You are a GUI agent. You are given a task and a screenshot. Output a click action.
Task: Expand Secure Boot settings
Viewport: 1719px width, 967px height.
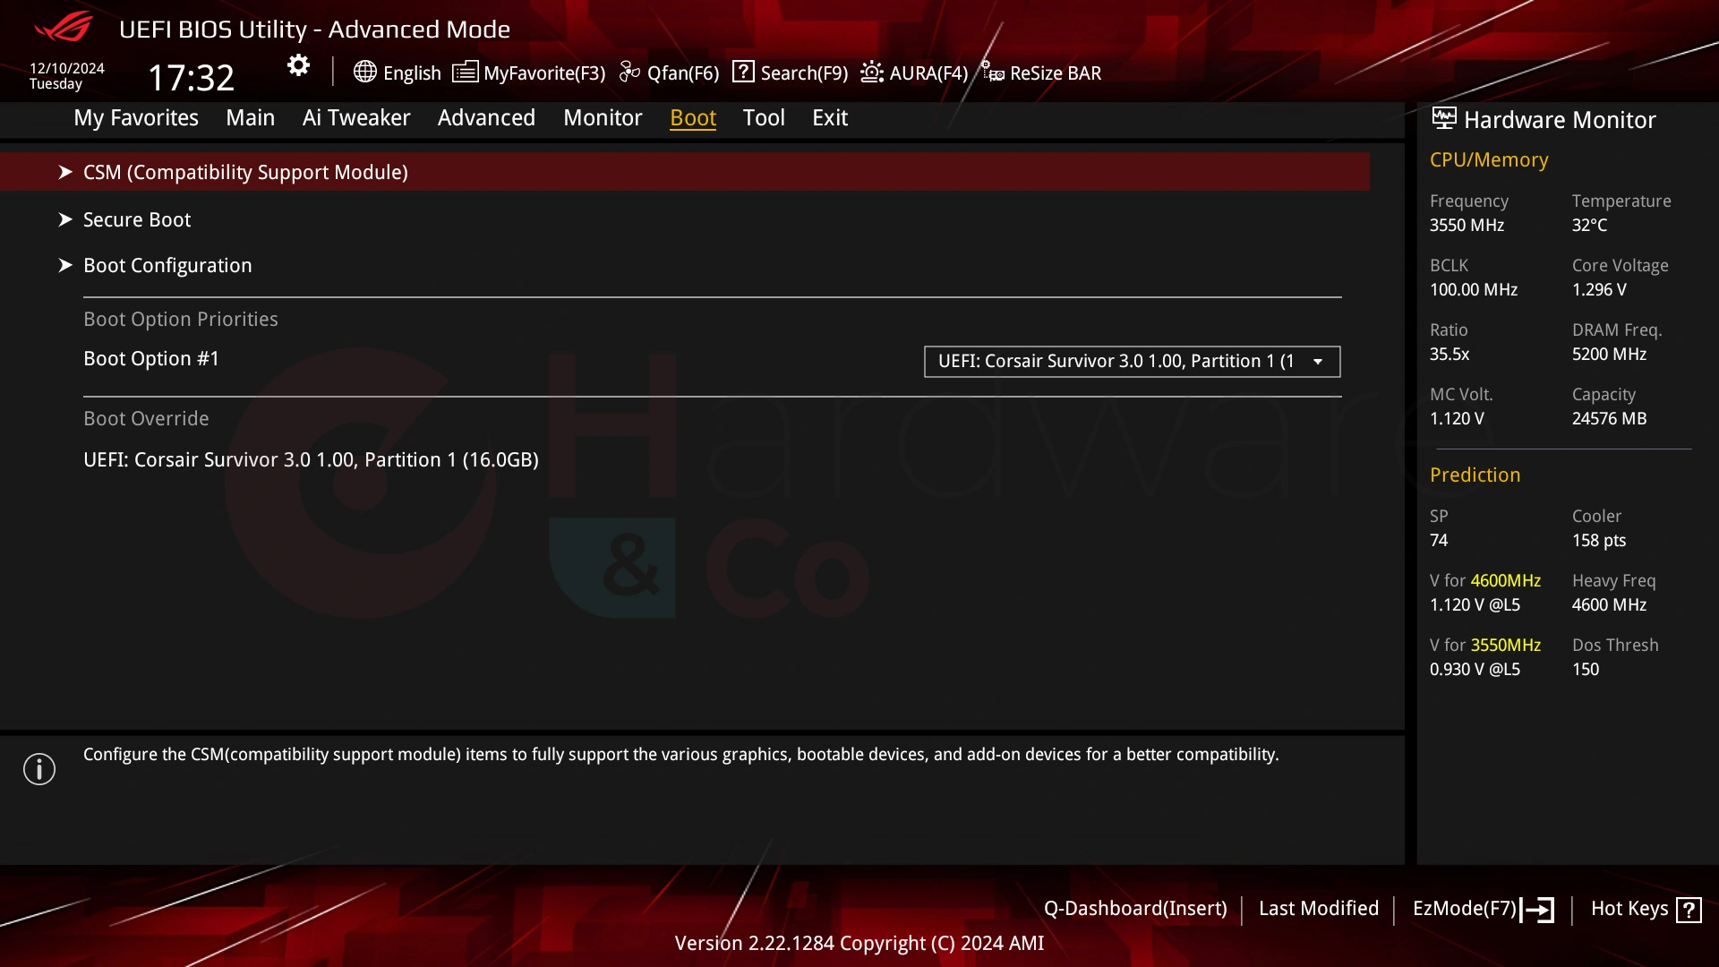137,219
